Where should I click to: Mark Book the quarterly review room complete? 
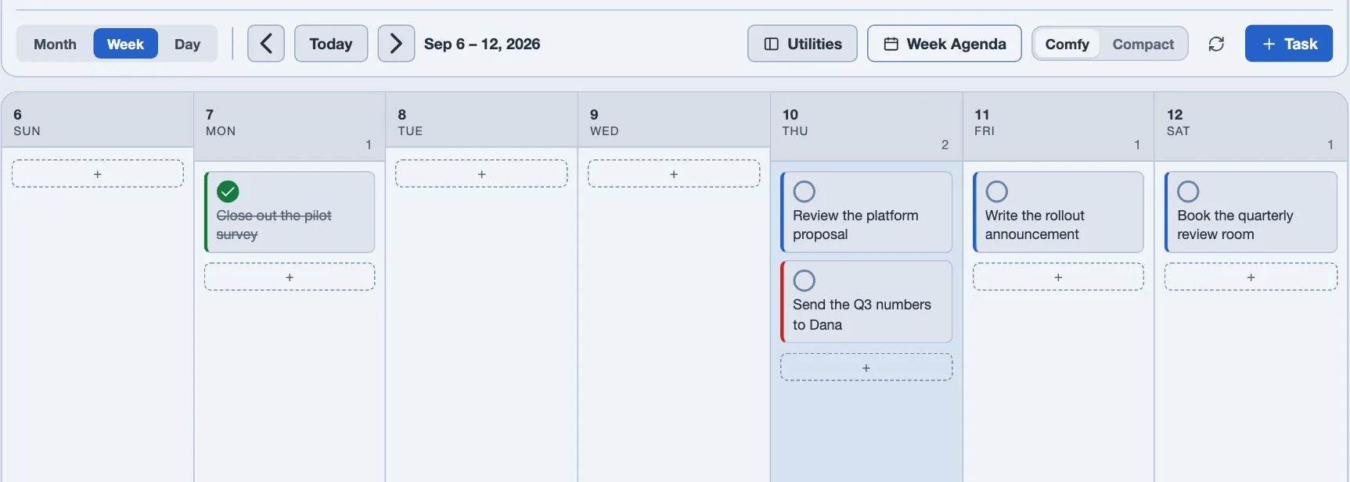point(1188,191)
